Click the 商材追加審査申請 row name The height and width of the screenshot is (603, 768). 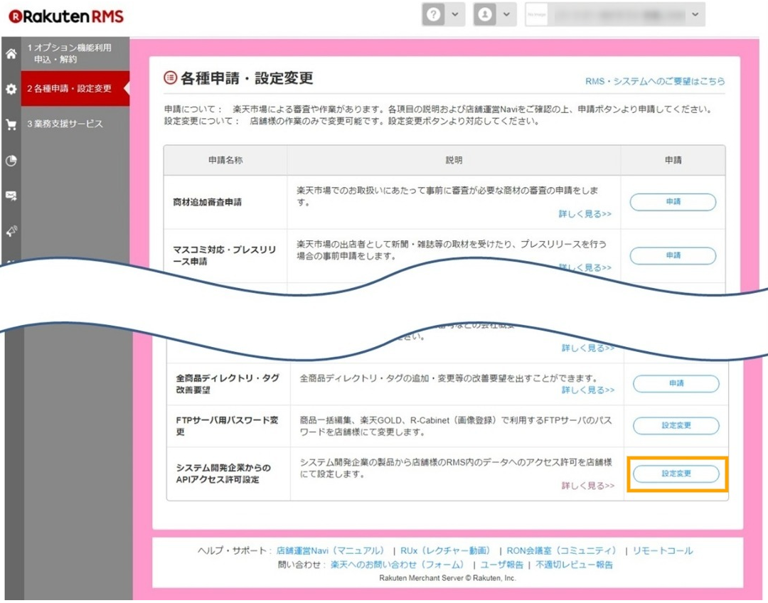coord(207,203)
